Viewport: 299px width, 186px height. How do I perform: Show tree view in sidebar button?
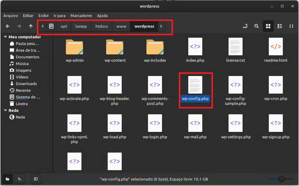[20, 179]
